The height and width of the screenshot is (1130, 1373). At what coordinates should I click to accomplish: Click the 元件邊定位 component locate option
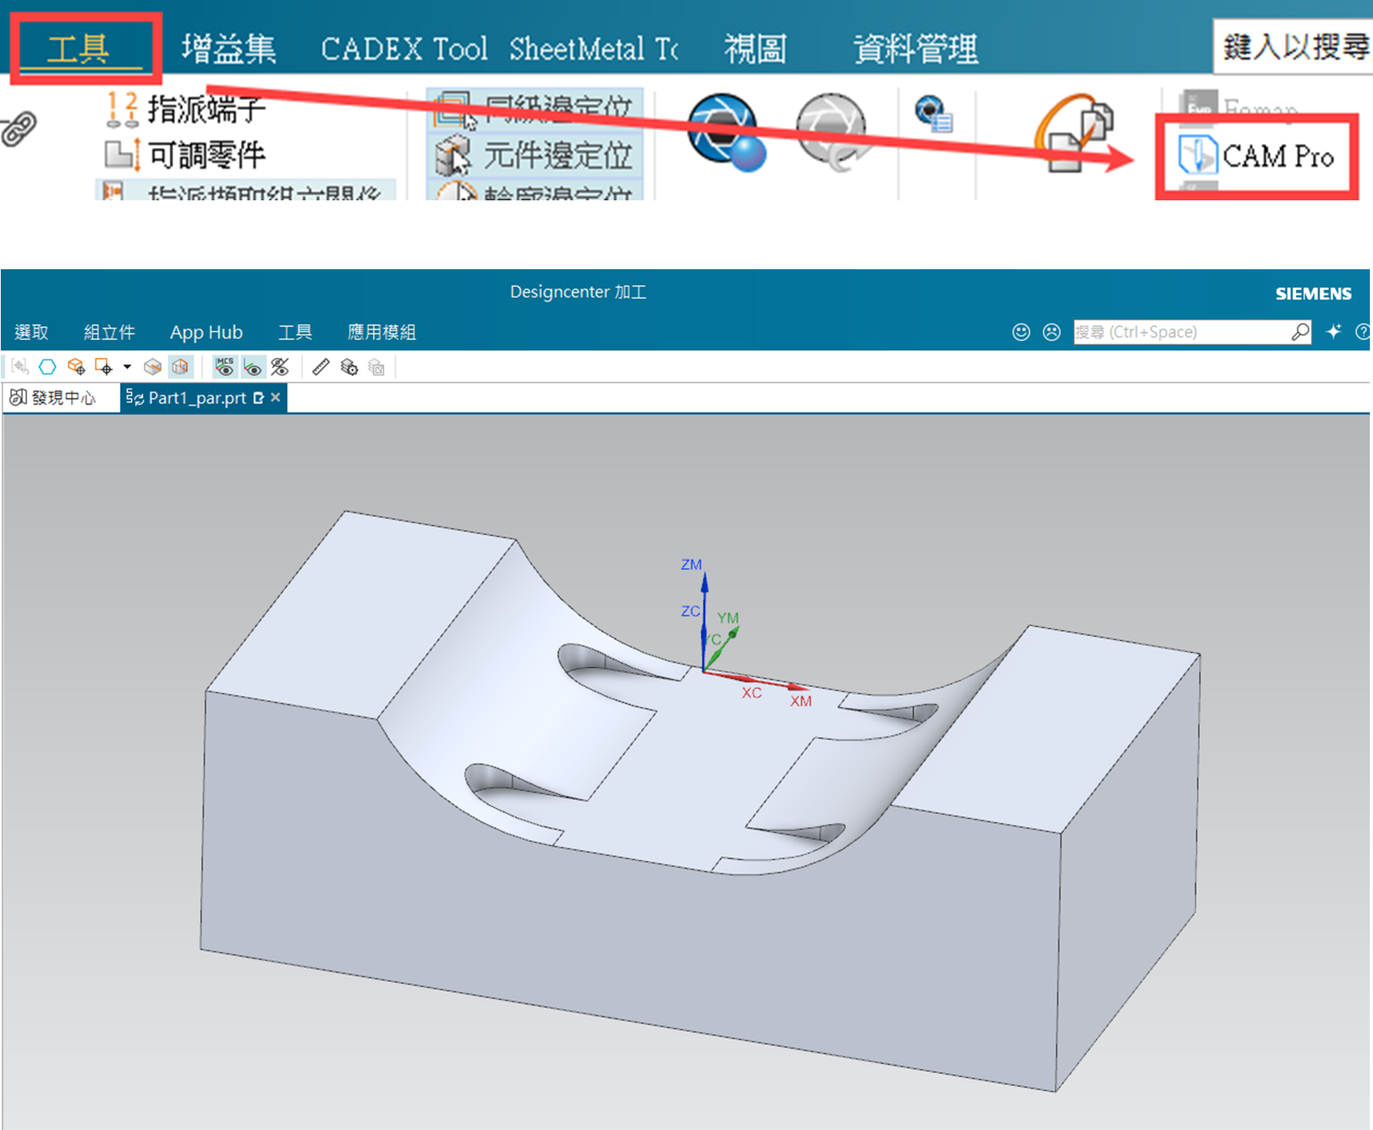tap(536, 155)
